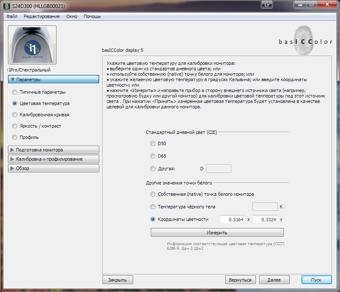Click the Пуск button
Viewport: 340px width, 292px height.
[317, 279]
